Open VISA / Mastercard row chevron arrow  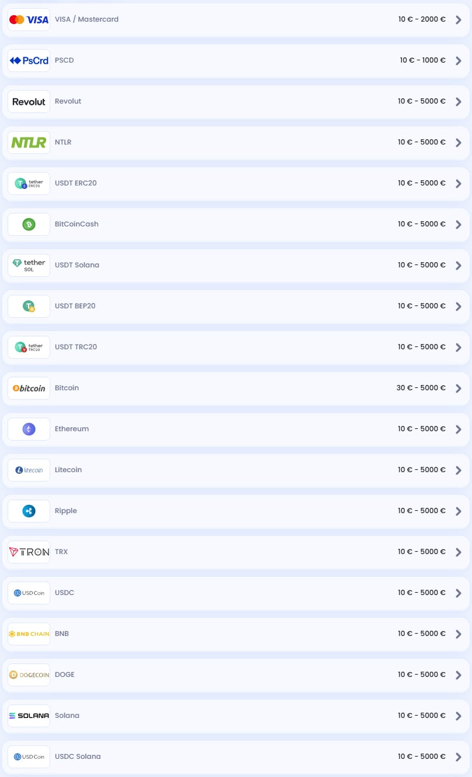point(459,20)
